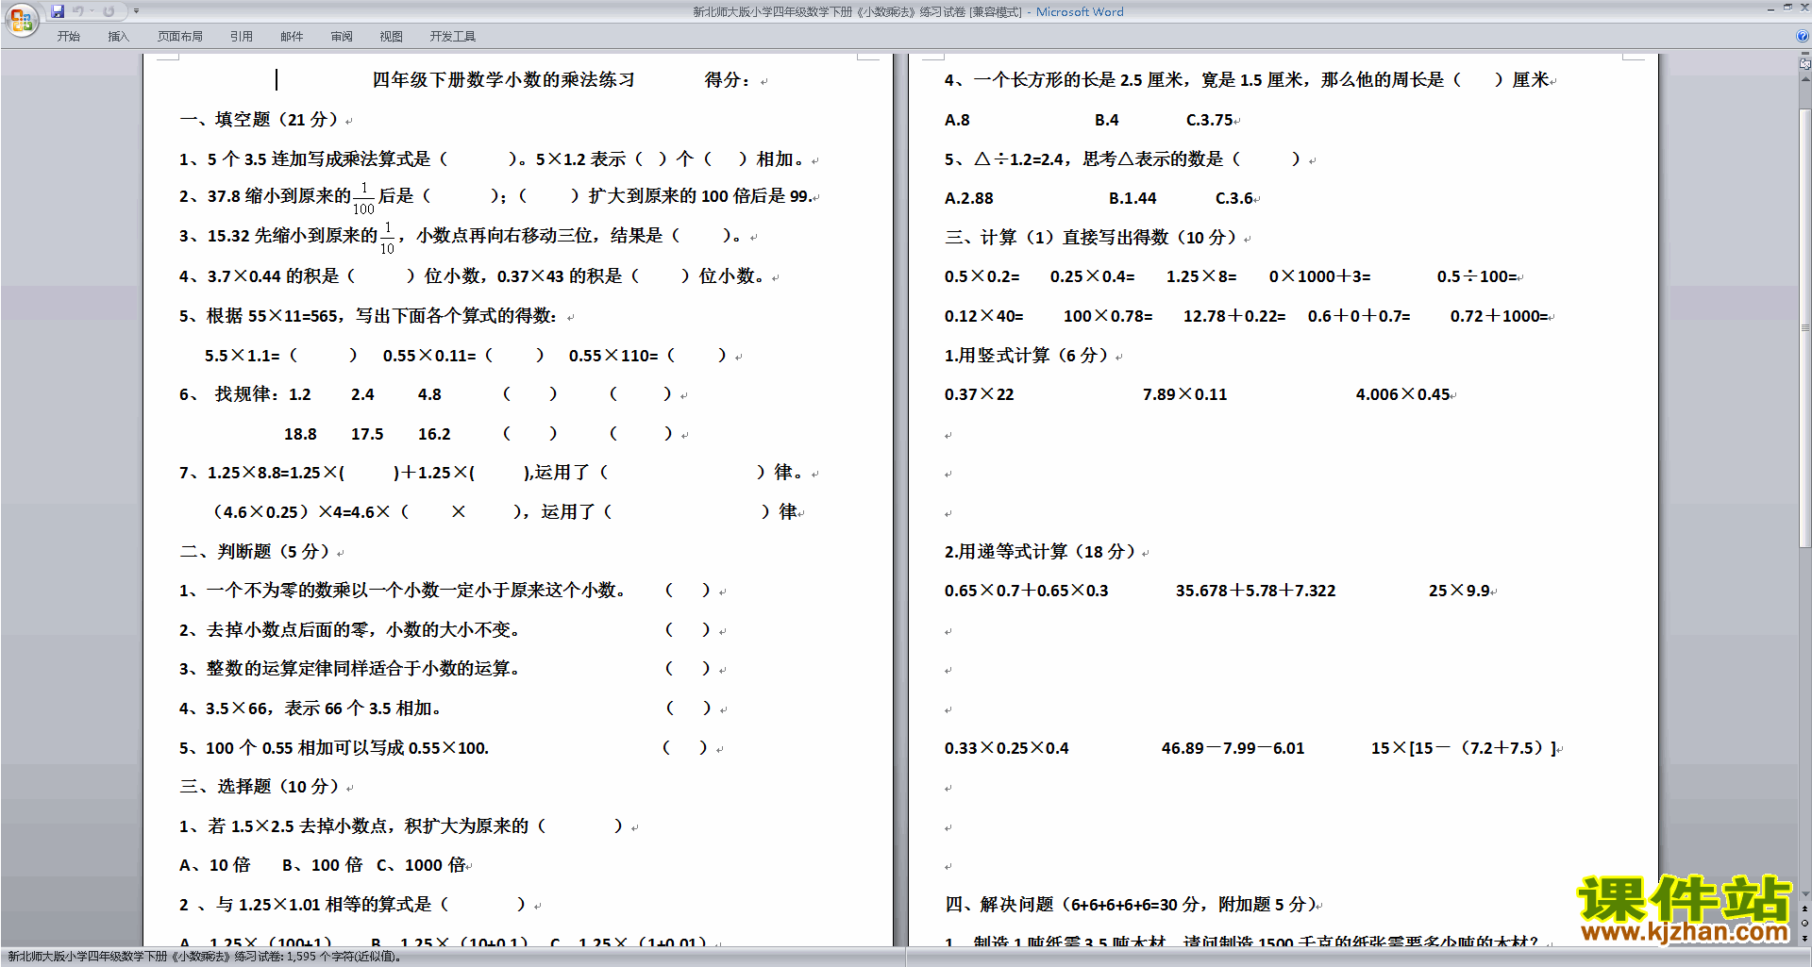Image resolution: width=1812 pixels, height=967 pixels.
Task: Open the 邮件 ribbon tab
Action: pos(292,37)
